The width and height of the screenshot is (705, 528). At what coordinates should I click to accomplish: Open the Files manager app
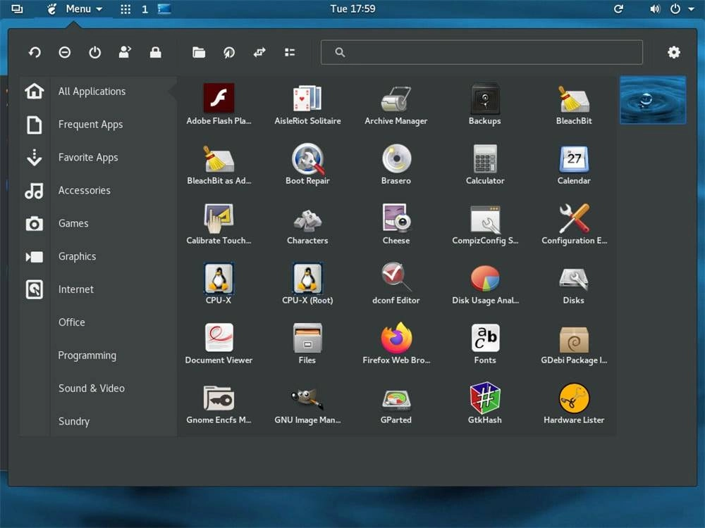[x=307, y=344]
